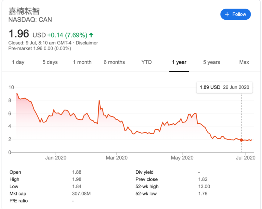Click the High value 1.98
The image size is (262, 209).
[x=77, y=179]
